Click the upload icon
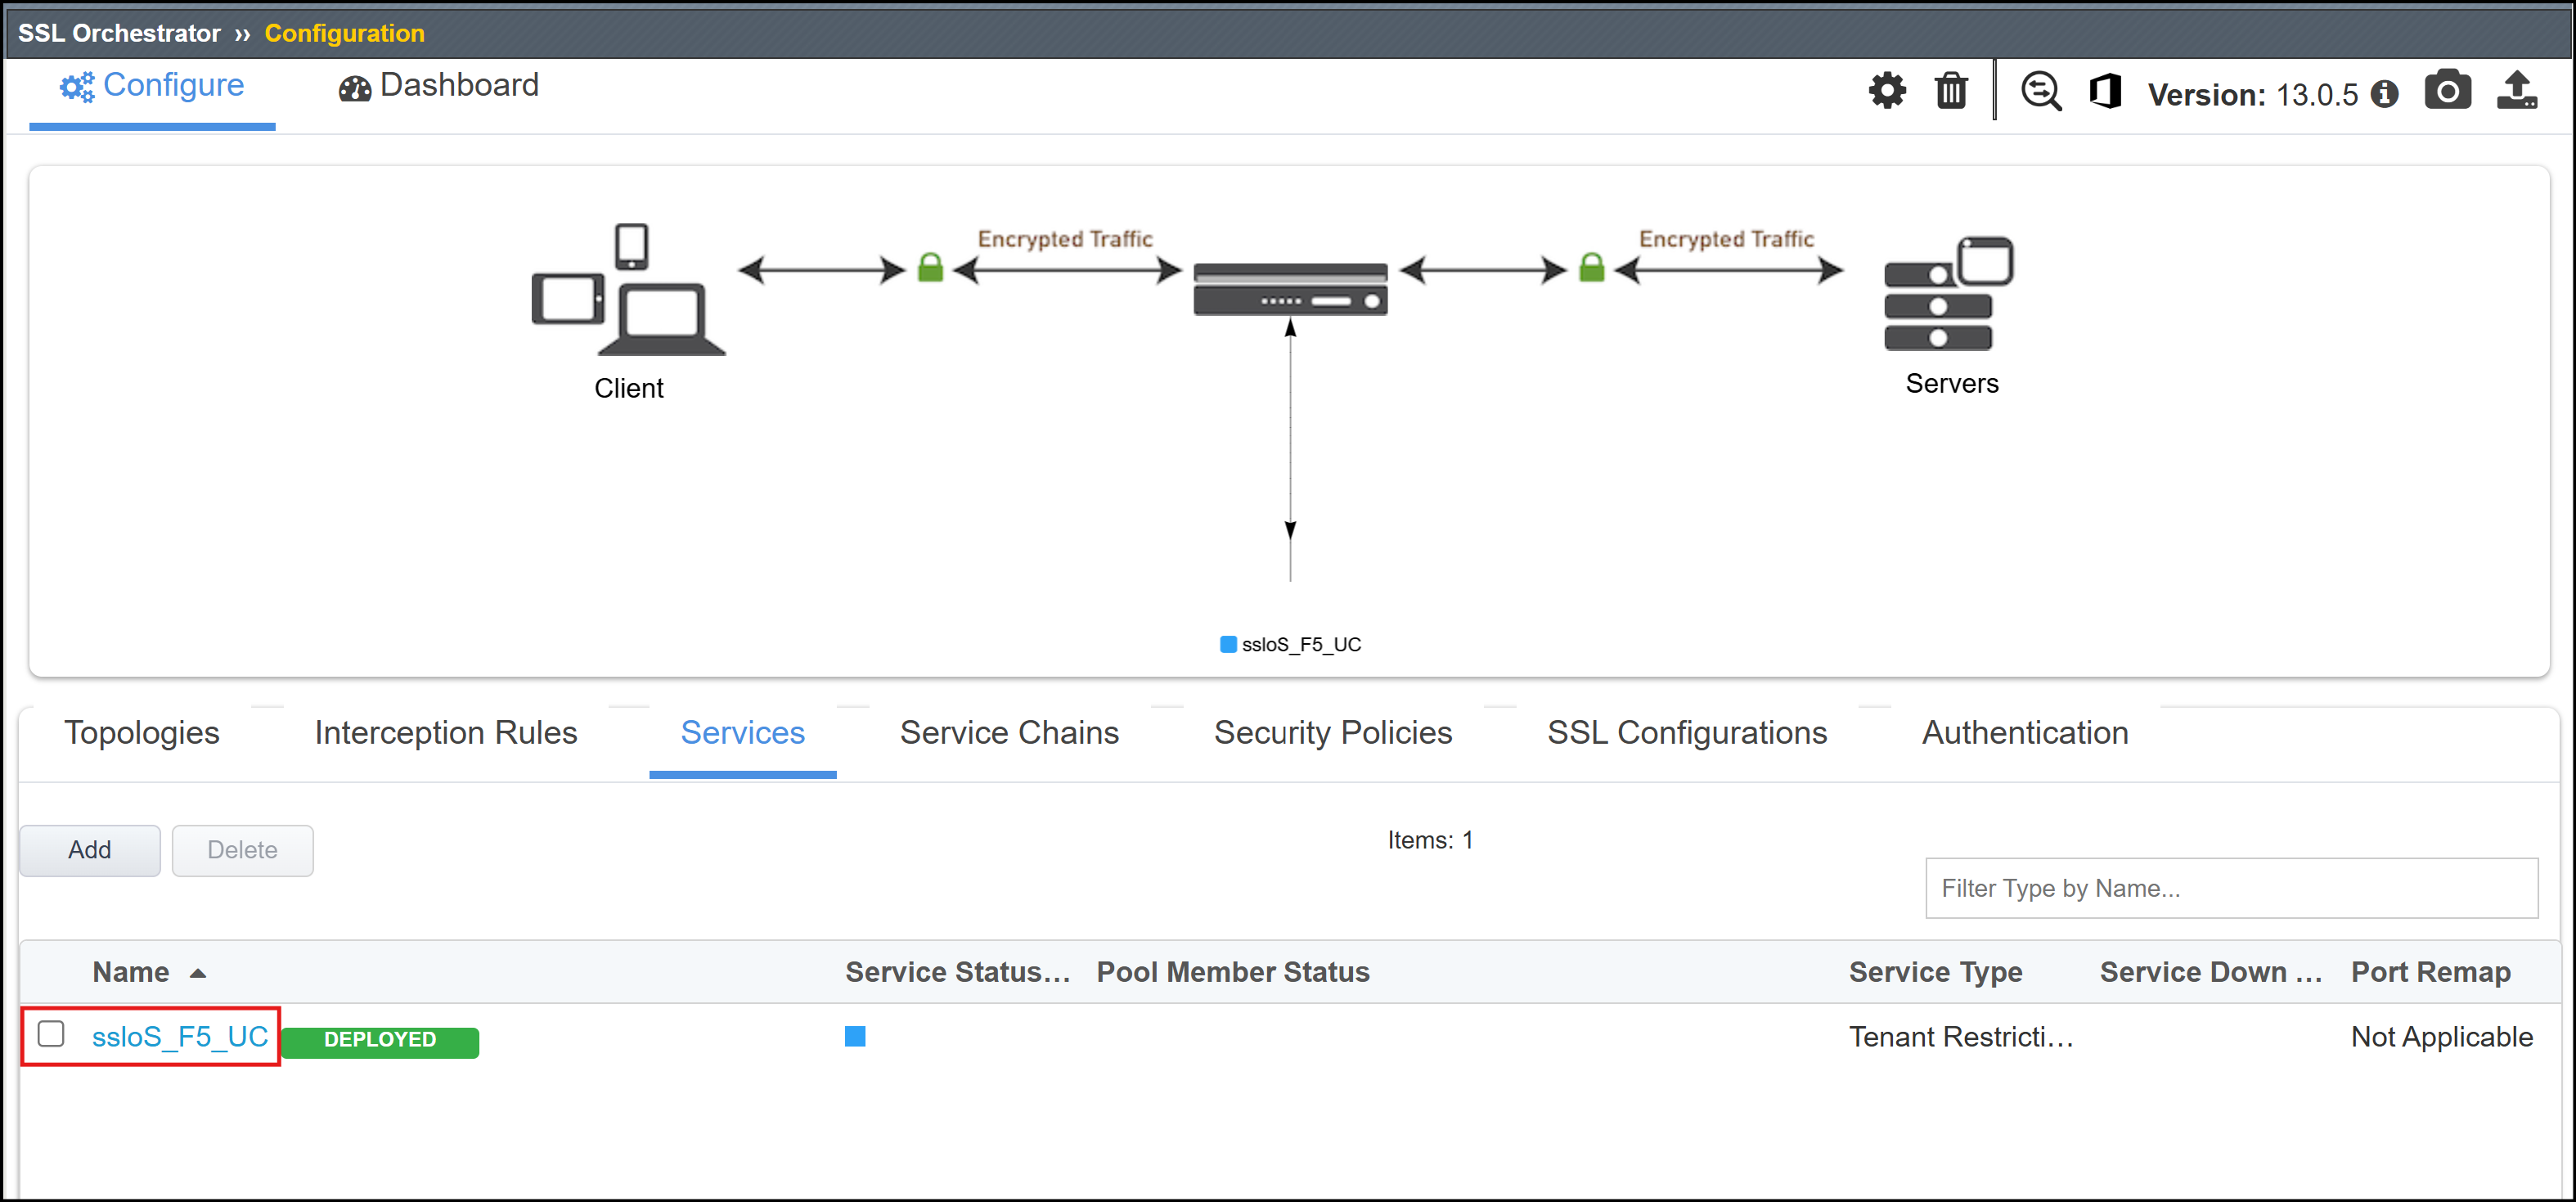This screenshot has width=2576, height=1202. click(2517, 90)
